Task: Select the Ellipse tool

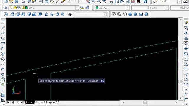Action: tap(3, 69)
